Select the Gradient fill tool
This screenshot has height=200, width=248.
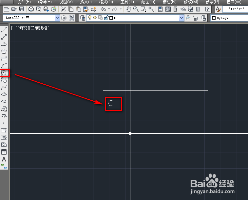[x=4, y=138]
